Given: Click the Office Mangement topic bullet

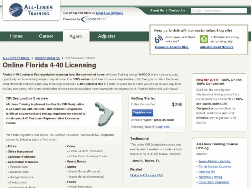Looking at the screenshot, I should (20, 151).
